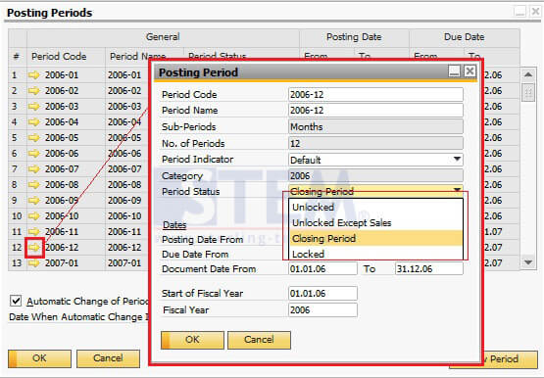Expand the Period Indicator dropdown
This screenshot has width=544, height=378.
click(x=457, y=159)
